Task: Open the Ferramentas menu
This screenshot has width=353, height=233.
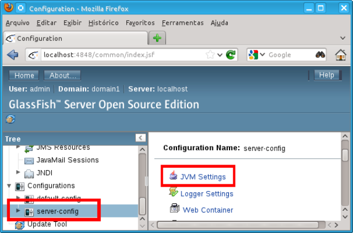Action: tap(183, 23)
